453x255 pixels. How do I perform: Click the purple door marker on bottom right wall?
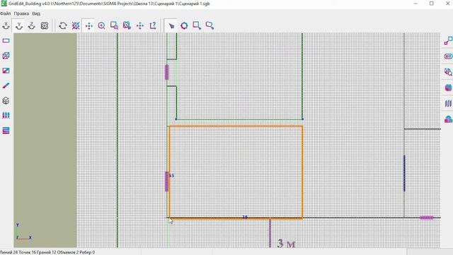426,217
